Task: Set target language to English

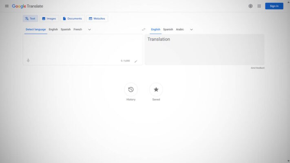Action: coord(155,29)
